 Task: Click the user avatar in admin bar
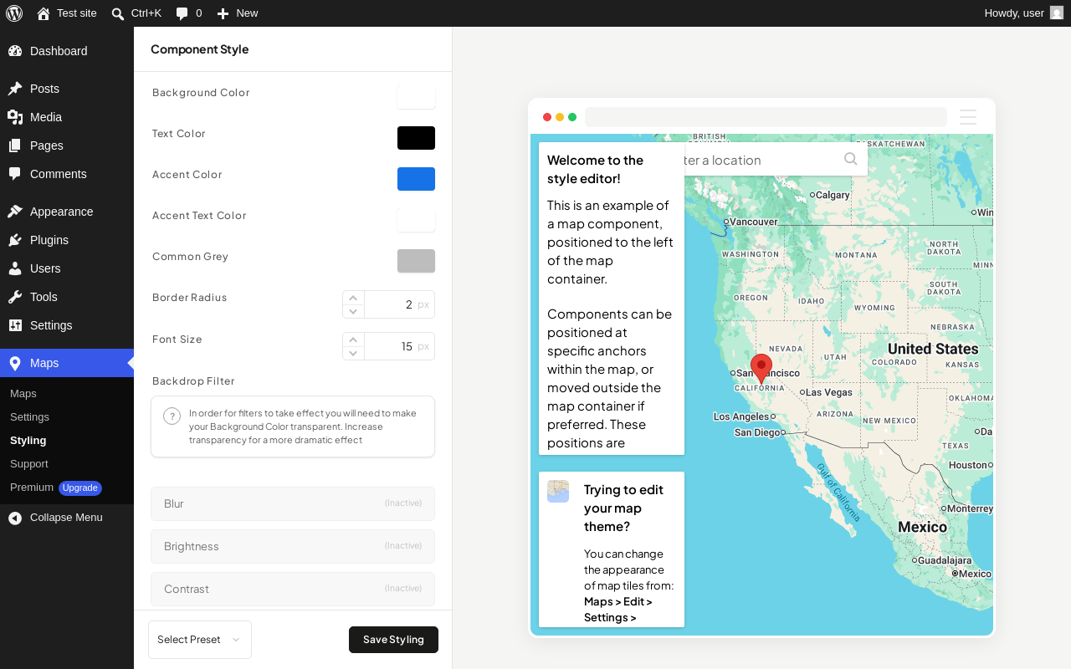click(1057, 13)
